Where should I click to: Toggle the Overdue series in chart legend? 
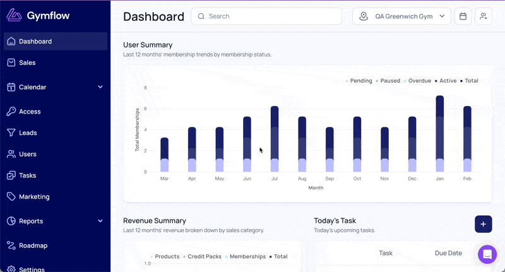coord(417,81)
